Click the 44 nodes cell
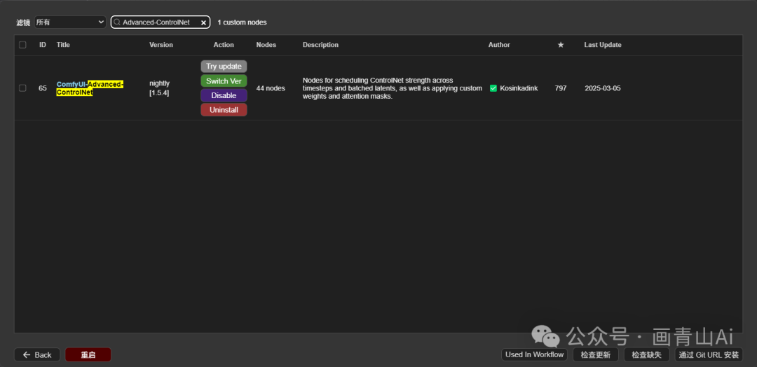The image size is (757, 367). [271, 88]
